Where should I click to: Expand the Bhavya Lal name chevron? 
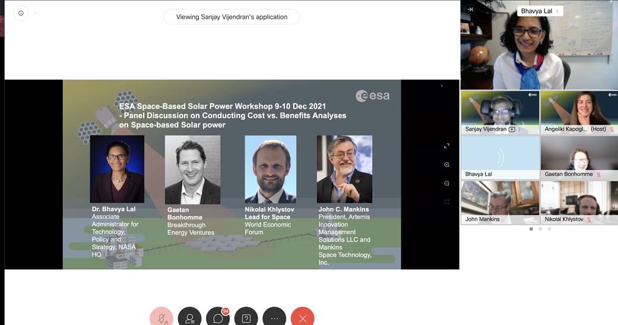[x=557, y=11]
